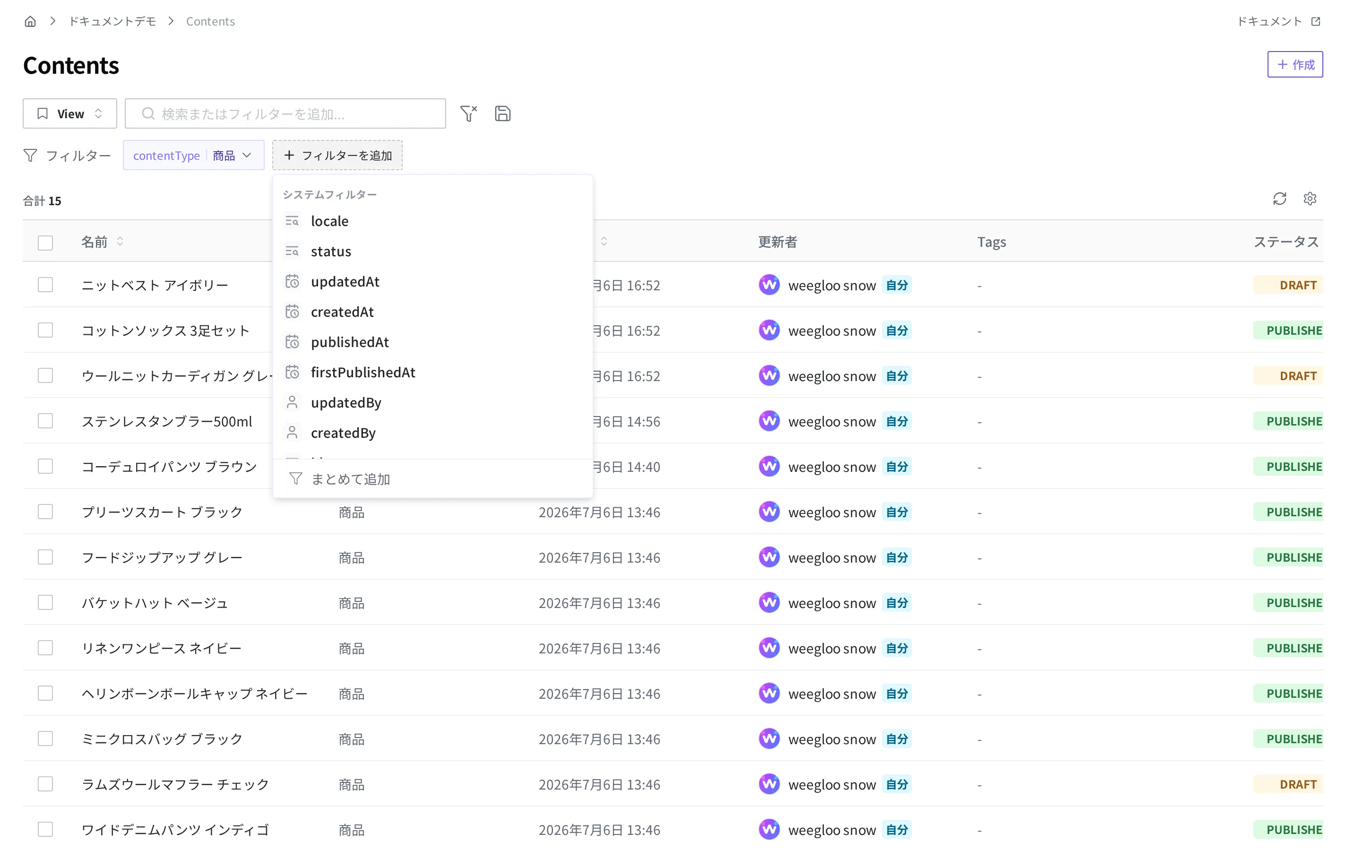This screenshot has height=851, width=1346.
Task: Click the refresh table icon
Action: click(x=1279, y=199)
